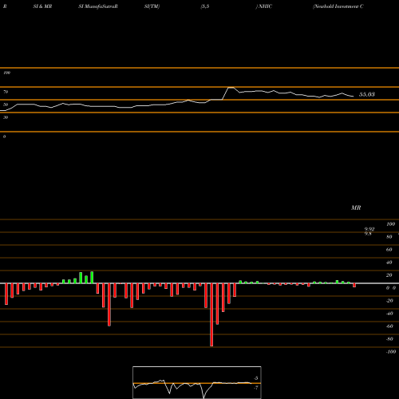The height and width of the screenshot is (399, 399).
Task: Click the current RSI value 55.03
Action: pyautogui.click(x=367, y=94)
